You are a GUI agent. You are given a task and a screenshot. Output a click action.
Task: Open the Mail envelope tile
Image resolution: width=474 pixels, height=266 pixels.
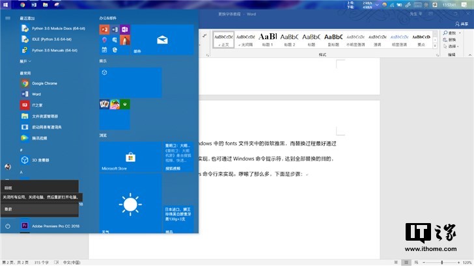[x=162, y=40]
